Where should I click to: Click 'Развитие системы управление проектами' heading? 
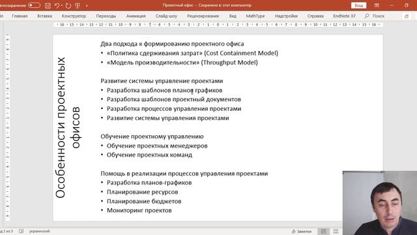click(x=162, y=81)
